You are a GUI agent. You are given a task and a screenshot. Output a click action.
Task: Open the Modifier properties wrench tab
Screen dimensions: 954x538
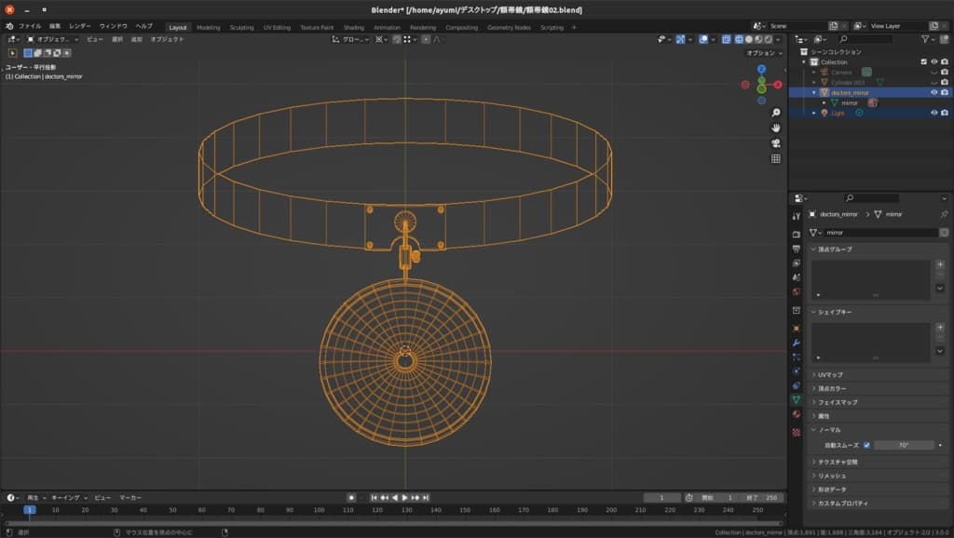797,343
